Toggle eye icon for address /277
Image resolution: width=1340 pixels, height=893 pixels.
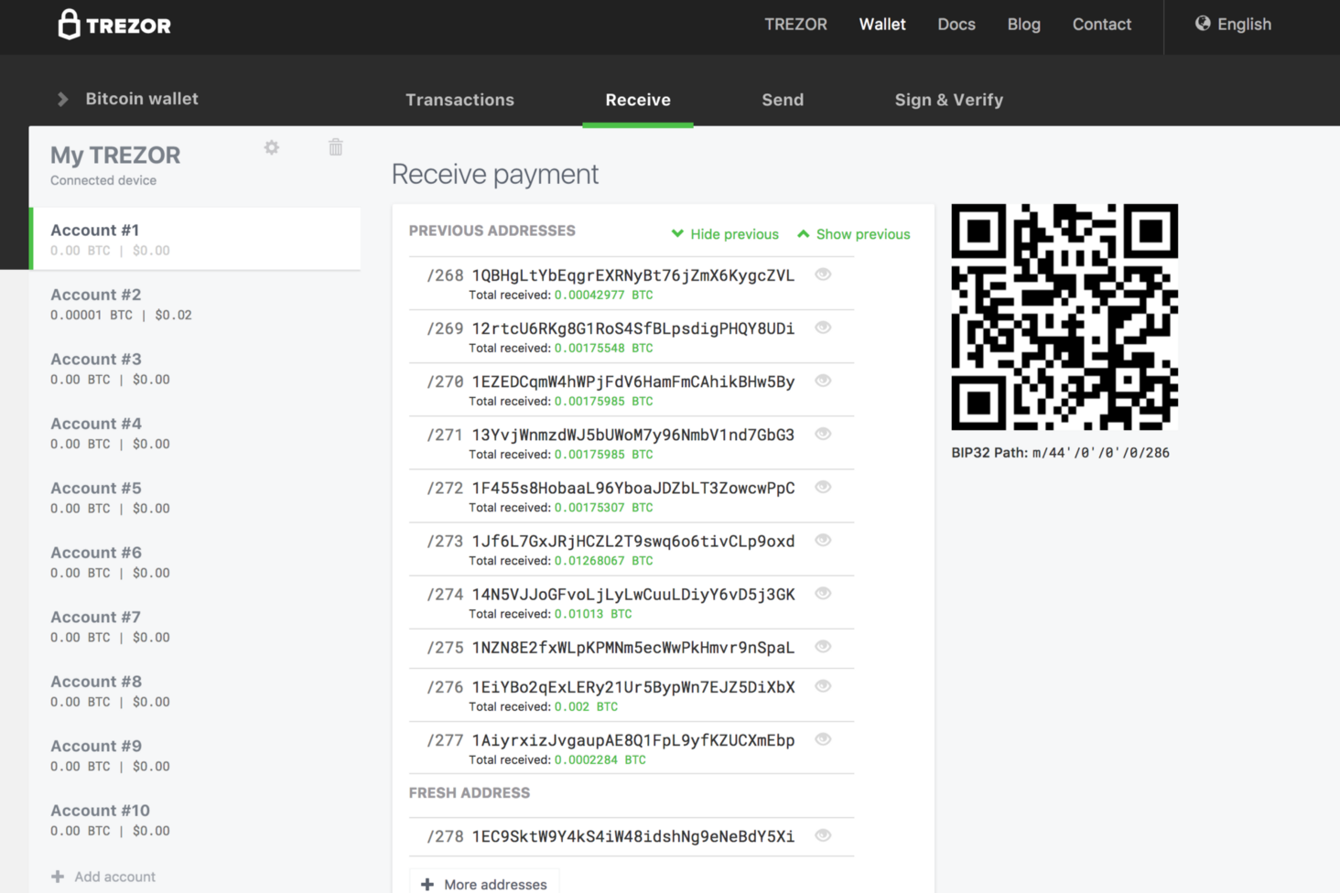click(823, 739)
